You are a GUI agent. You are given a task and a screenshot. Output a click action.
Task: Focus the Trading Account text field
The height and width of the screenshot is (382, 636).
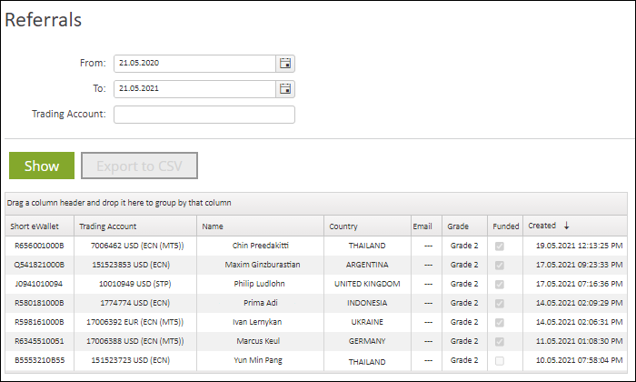[204, 115]
